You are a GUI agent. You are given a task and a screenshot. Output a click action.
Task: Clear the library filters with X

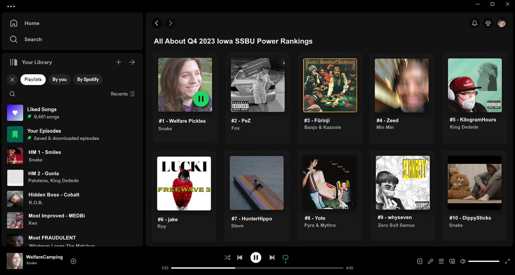[12, 79]
